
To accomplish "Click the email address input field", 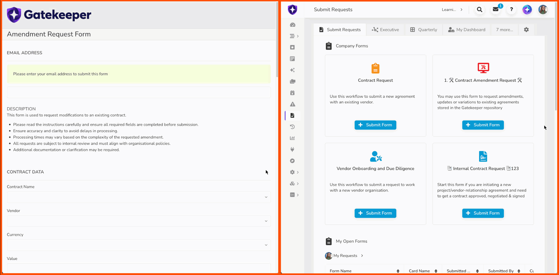I will (x=139, y=92).
